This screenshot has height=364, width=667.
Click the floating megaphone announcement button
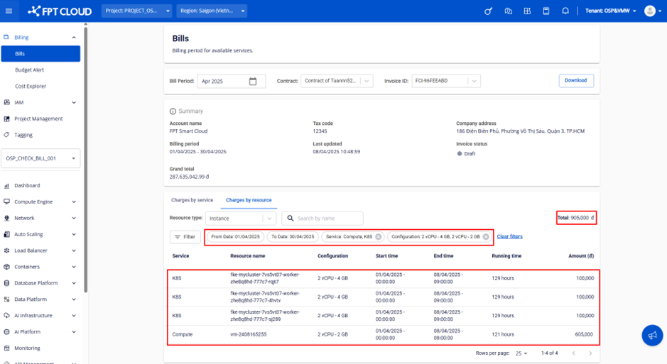[651, 336]
